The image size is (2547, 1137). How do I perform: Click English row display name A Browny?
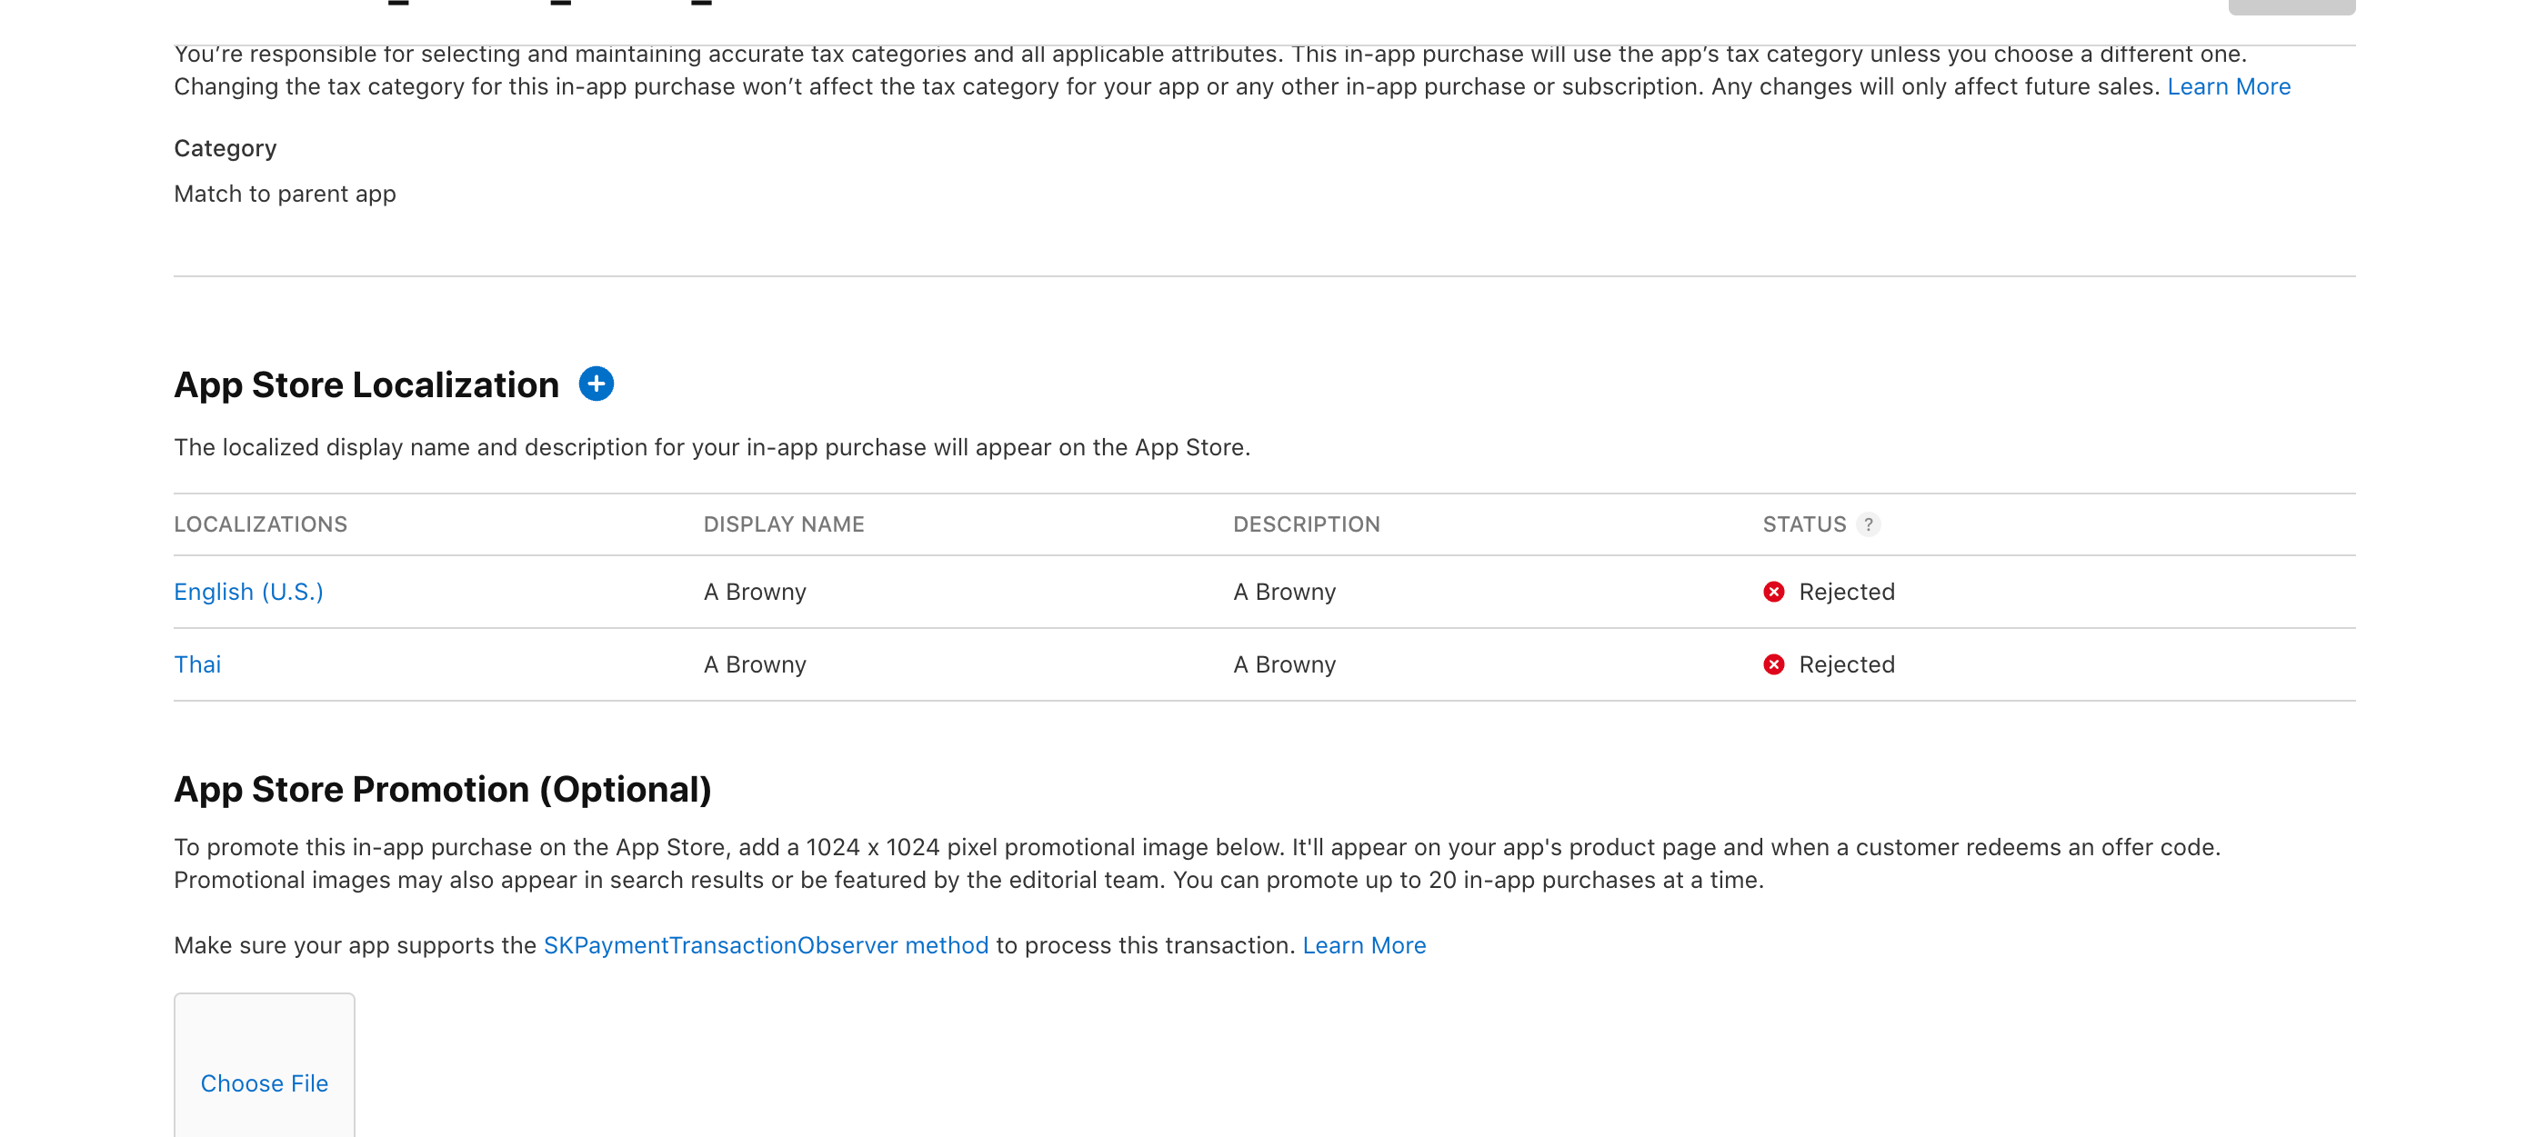pyautogui.click(x=755, y=592)
